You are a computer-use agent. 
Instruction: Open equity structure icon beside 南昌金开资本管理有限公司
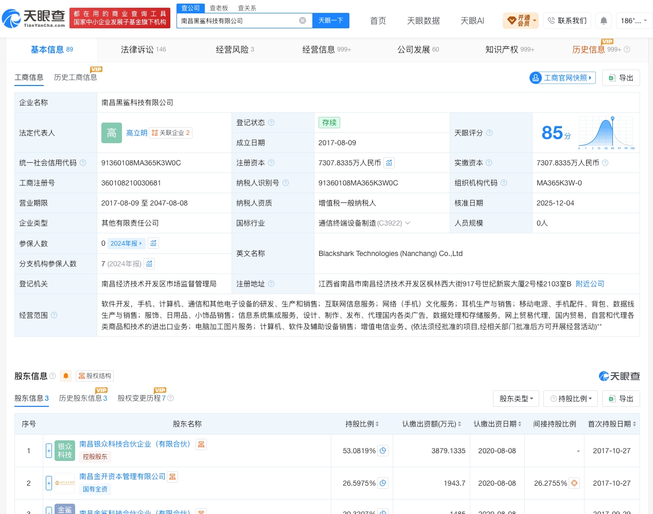coord(172,477)
